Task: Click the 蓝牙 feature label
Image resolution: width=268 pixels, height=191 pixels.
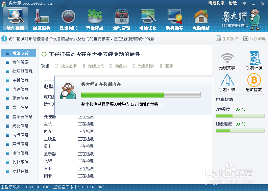Action: 169,66
